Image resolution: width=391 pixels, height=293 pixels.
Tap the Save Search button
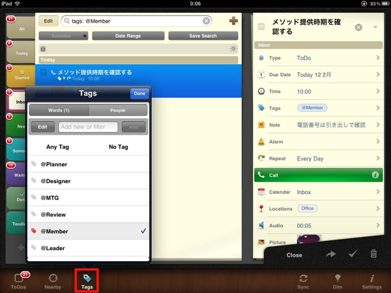pyautogui.click(x=203, y=36)
